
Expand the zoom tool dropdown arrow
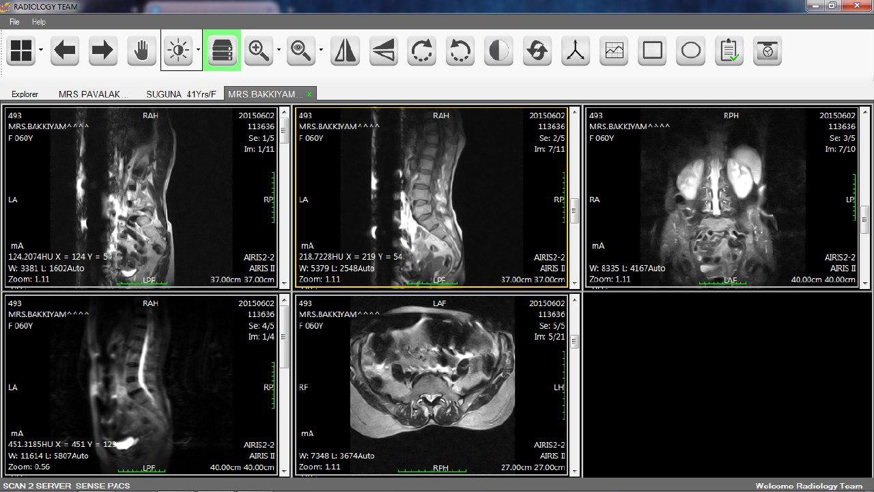click(279, 51)
